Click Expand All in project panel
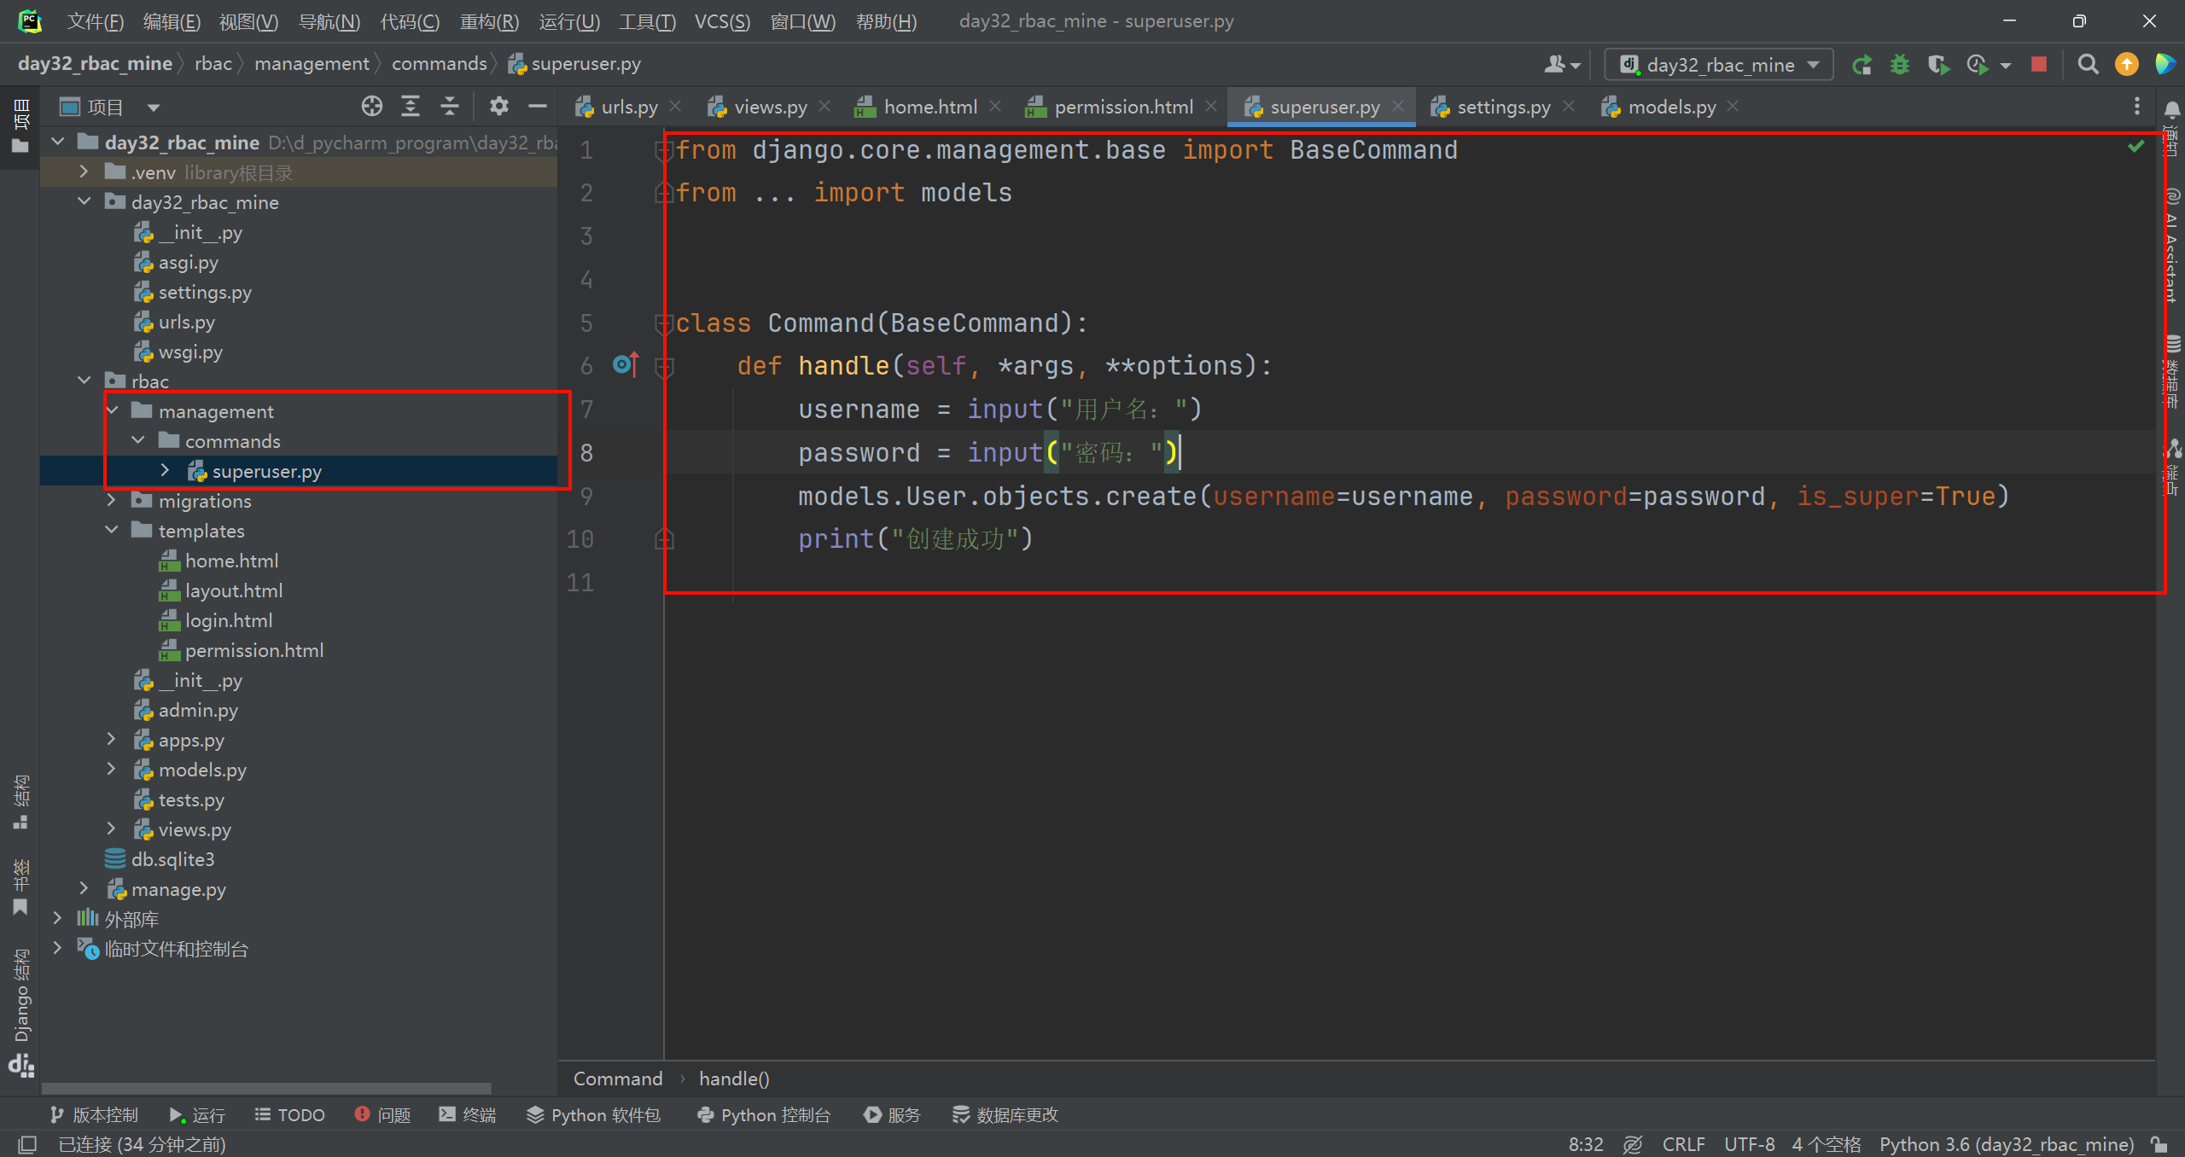Image resolution: width=2185 pixels, height=1157 pixels. click(x=411, y=107)
